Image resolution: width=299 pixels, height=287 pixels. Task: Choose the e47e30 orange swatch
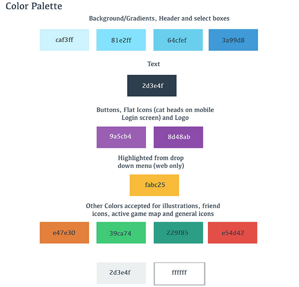64,233
